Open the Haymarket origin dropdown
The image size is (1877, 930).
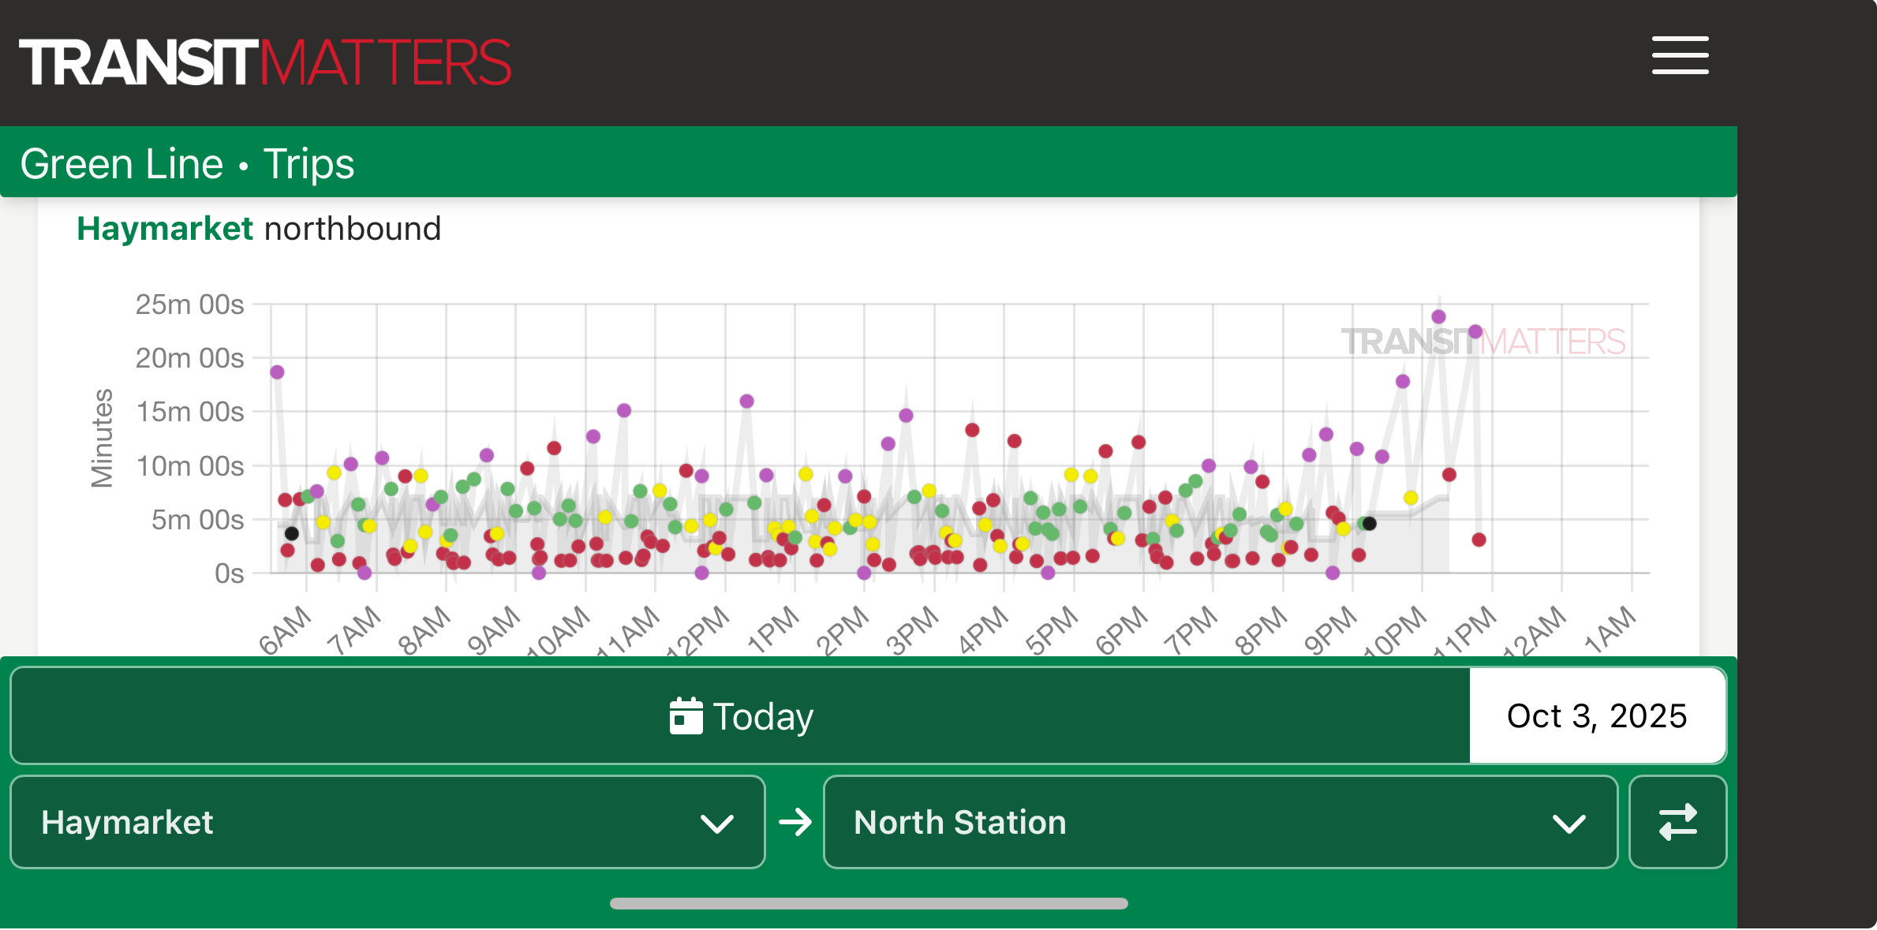tap(387, 823)
